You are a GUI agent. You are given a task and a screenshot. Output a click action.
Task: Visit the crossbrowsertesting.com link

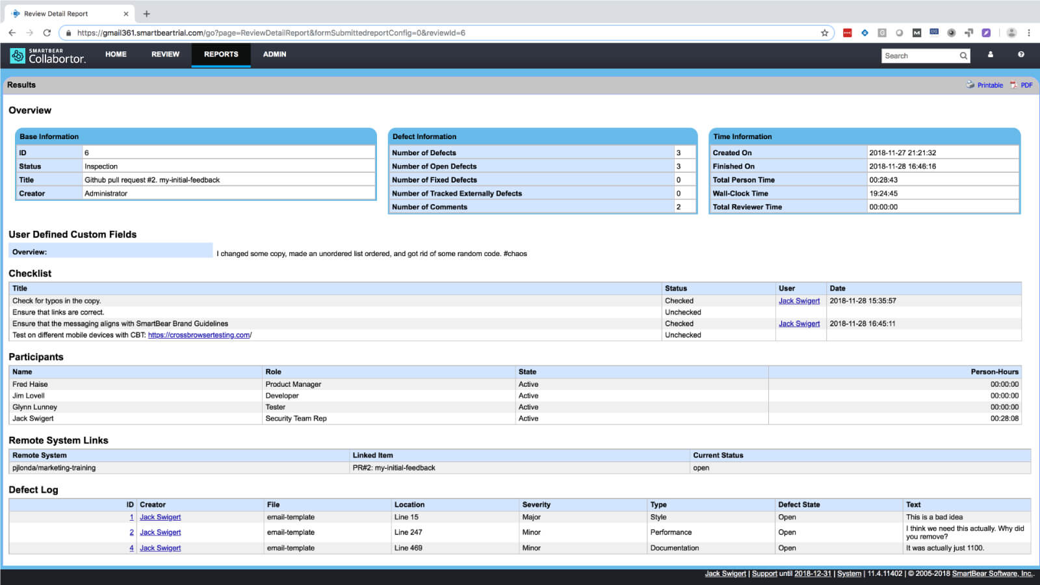pyautogui.click(x=199, y=335)
